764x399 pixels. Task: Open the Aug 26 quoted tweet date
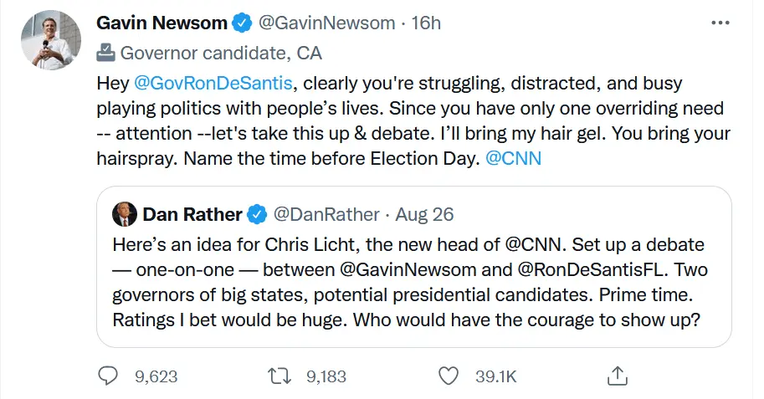click(x=425, y=215)
